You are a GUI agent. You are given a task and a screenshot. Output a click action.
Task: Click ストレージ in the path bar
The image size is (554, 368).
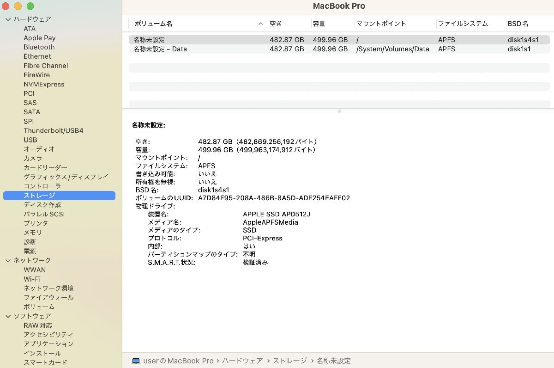[x=290, y=361]
